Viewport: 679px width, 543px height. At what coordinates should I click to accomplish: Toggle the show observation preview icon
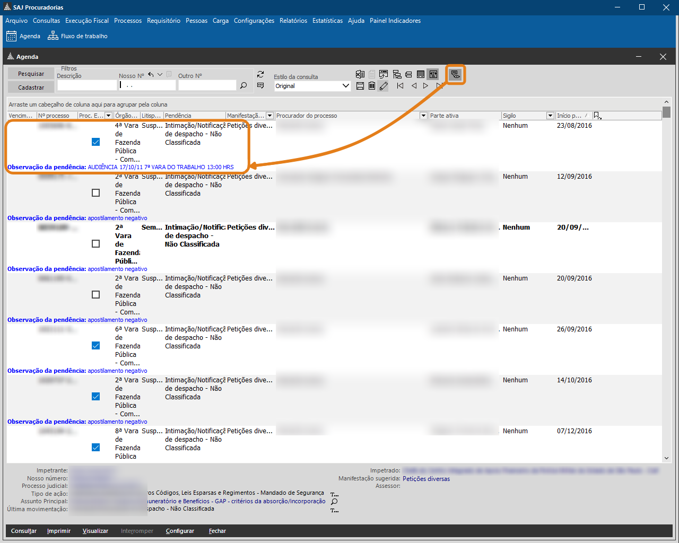coord(455,75)
